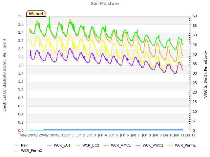This screenshot has height=157, width=210.
Task: Click the orange WCR_Perm1 legend swatch
Action: click(x=170, y=146)
